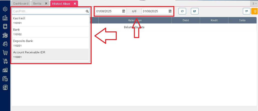Select Kas Kecil account 110101
The image size is (258, 111).
tap(50, 21)
